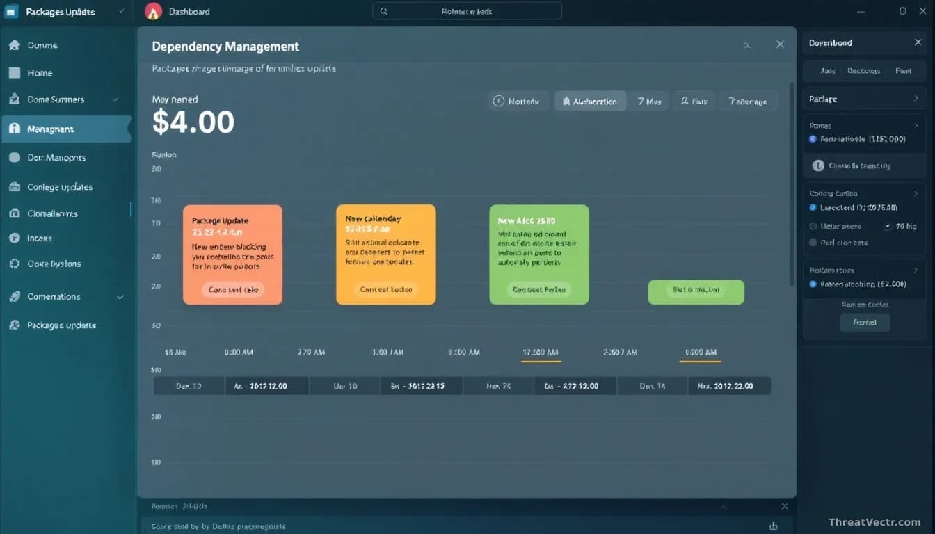The image size is (935, 534).
Task: Click the icon beside Comentations in sidebar
Action: coord(14,296)
